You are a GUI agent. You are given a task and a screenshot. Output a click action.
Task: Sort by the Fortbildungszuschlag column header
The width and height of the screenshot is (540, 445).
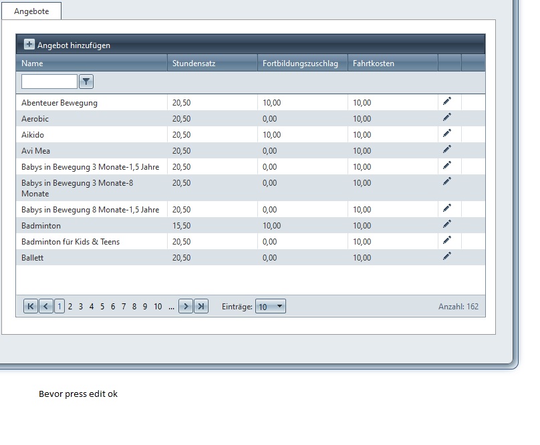click(x=303, y=63)
